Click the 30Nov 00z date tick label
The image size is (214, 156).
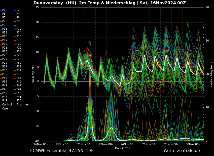(x=193, y=144)
